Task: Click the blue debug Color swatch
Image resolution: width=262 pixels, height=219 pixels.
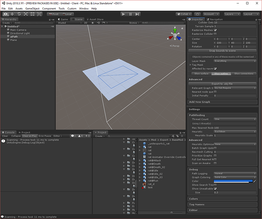Action: point(233,181)
